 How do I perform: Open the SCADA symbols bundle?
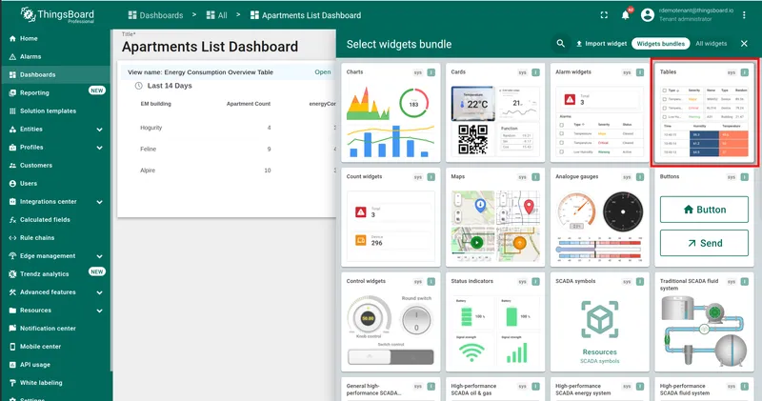pyautogui.click(x=600, y=322)
